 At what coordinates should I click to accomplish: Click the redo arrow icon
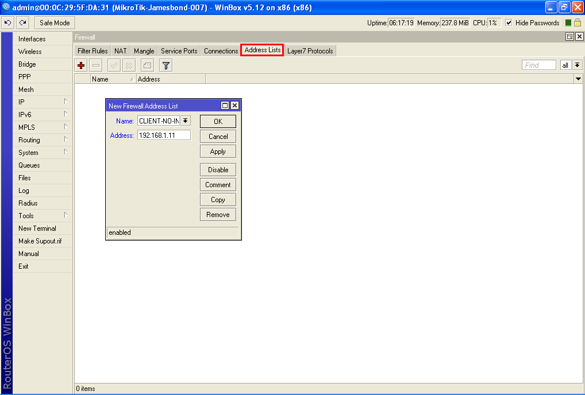click(x=23, y=23)
